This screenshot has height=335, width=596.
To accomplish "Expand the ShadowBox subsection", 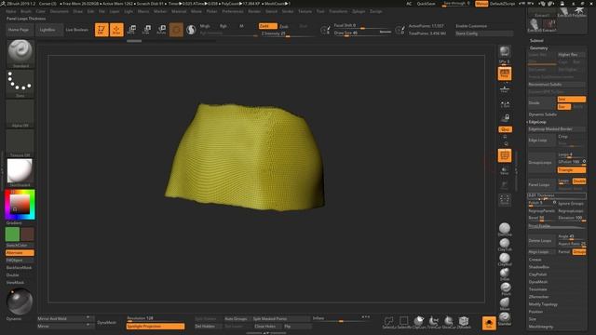I will (x=539, y=267).
